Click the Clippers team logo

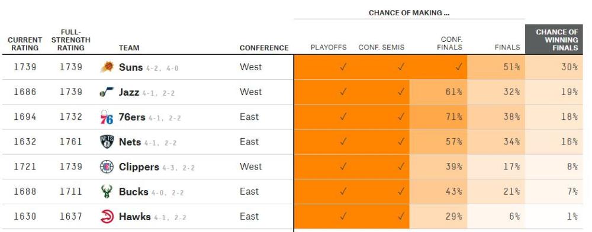click(107, 166)
